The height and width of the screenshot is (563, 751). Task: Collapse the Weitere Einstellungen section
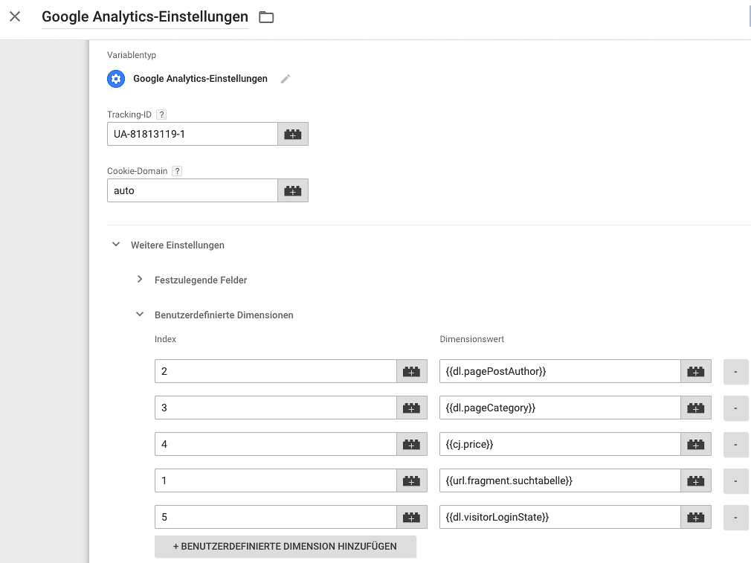pos(116,245)
